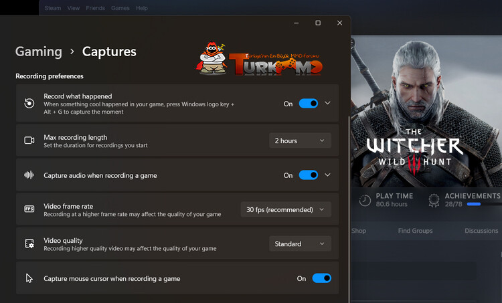Click 'Capture audio when recording a game' label

(x=100, y=175)
